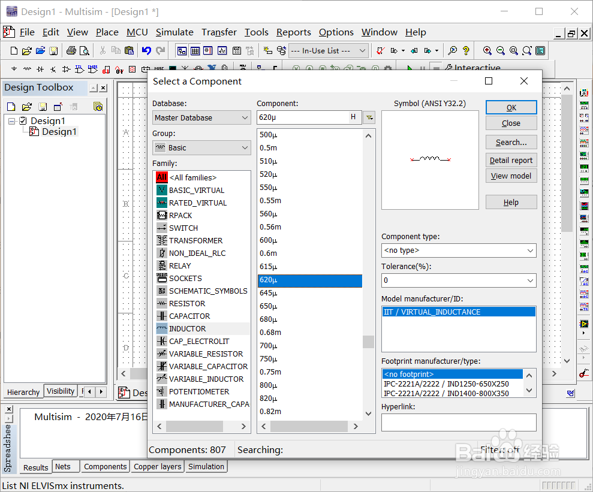
Task: Click the Hyperlink input field
Action: 459,422
